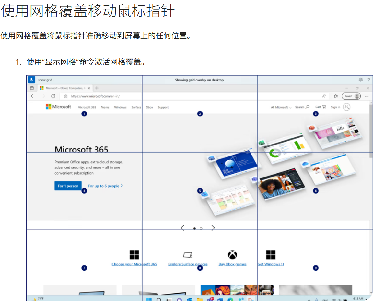Click the site lock icon in address bar
This screenshot has height=301, width=373.
(x=65, y=96)
